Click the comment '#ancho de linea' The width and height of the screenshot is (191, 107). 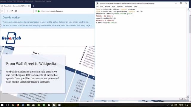click(104, 16)
